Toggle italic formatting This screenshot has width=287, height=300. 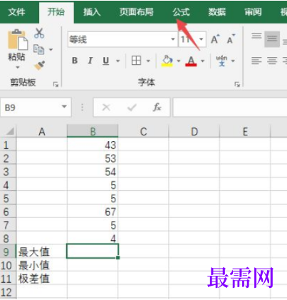tap(90, 61)
